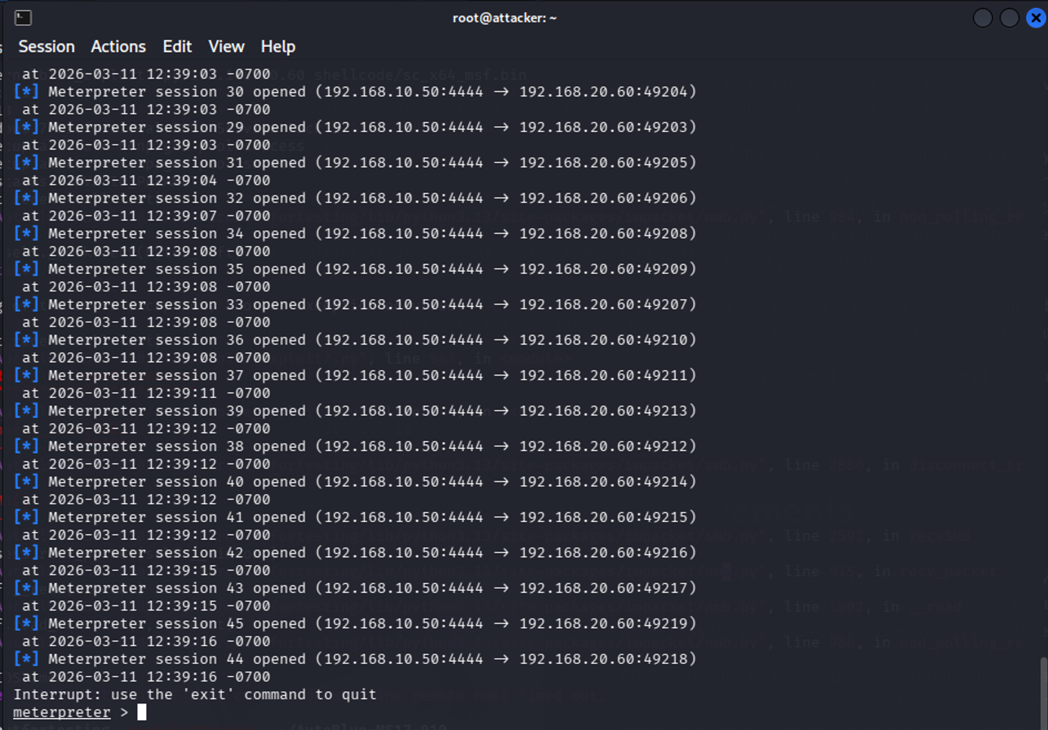Click the arrow glyph on session 45 line

(x=502, y=623)
